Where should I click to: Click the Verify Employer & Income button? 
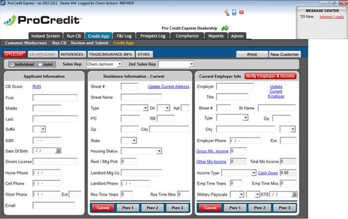click(270, 76)
